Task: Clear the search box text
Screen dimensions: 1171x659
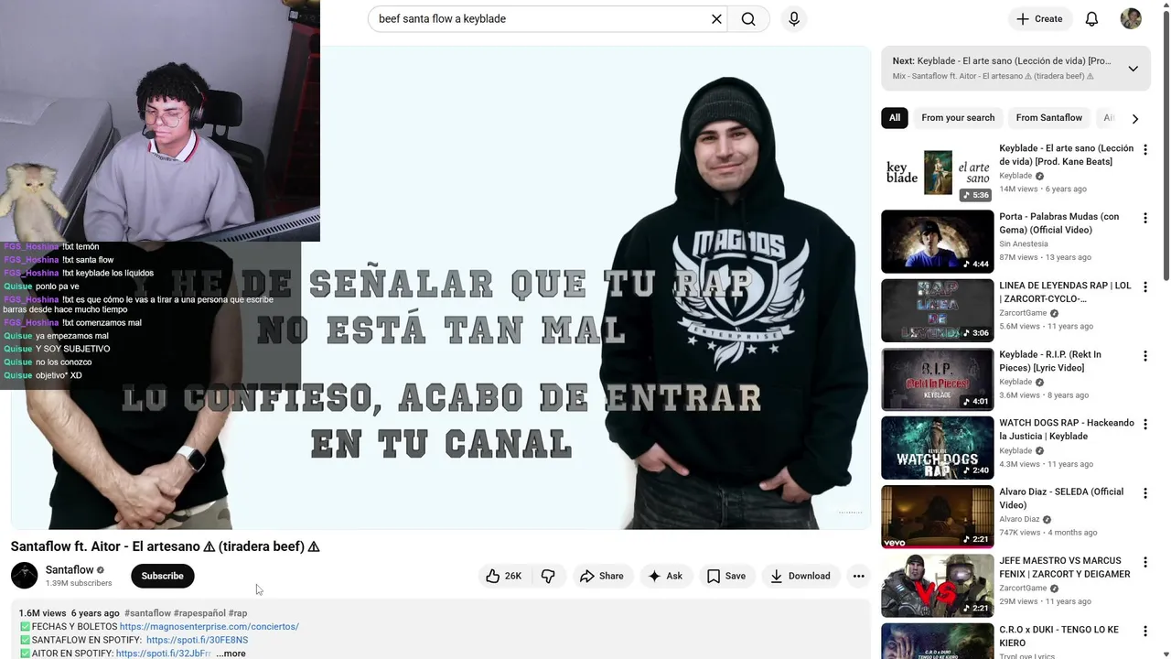Action: (x=716, y=18)
